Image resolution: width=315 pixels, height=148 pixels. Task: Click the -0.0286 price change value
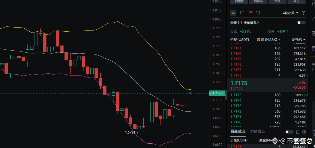(x=299, y=87)
